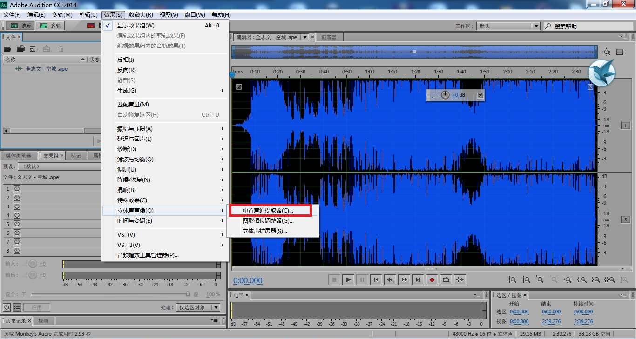Click the 反相(I) menu entry
636x339 pixels.
pos(165,60)
